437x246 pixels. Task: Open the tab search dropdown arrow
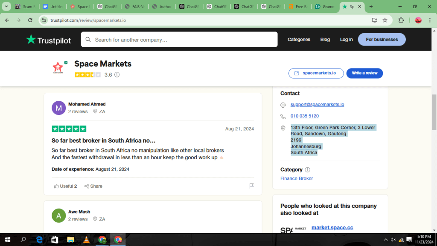click(6, 6)
